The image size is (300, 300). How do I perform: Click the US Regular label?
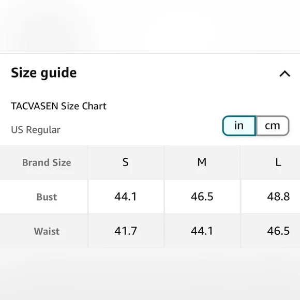[x=36, y=130]
